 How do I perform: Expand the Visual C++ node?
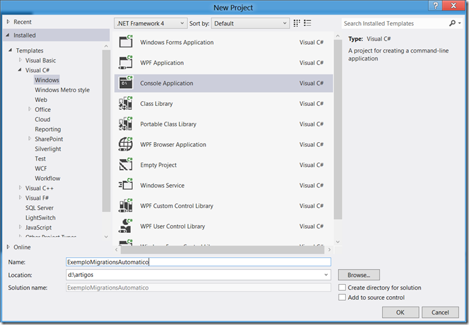[x=20, y=187]
